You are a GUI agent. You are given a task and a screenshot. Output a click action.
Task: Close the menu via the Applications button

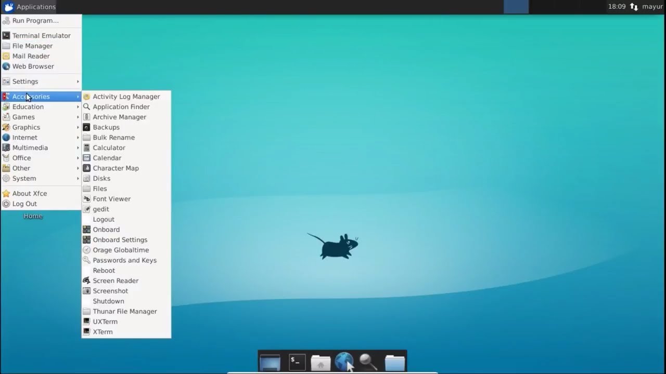coord(30,7)
